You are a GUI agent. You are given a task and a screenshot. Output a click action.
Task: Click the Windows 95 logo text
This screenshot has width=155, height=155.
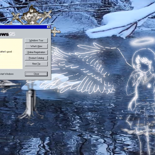click(x=7, y=34)
